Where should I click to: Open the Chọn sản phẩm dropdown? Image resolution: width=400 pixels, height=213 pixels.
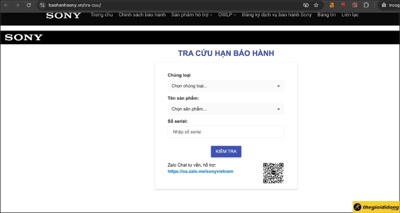pyautogui.click(x=226, y=109)
